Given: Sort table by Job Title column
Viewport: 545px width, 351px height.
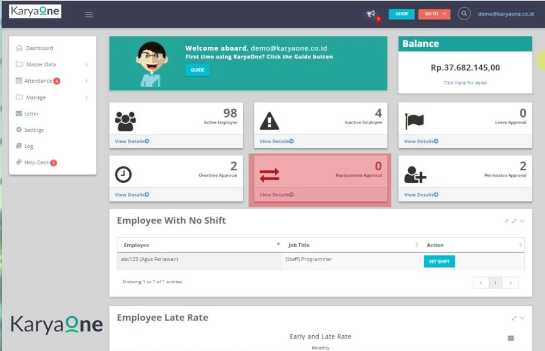Looking at the screenshot, I should click(x=351, y=245).
